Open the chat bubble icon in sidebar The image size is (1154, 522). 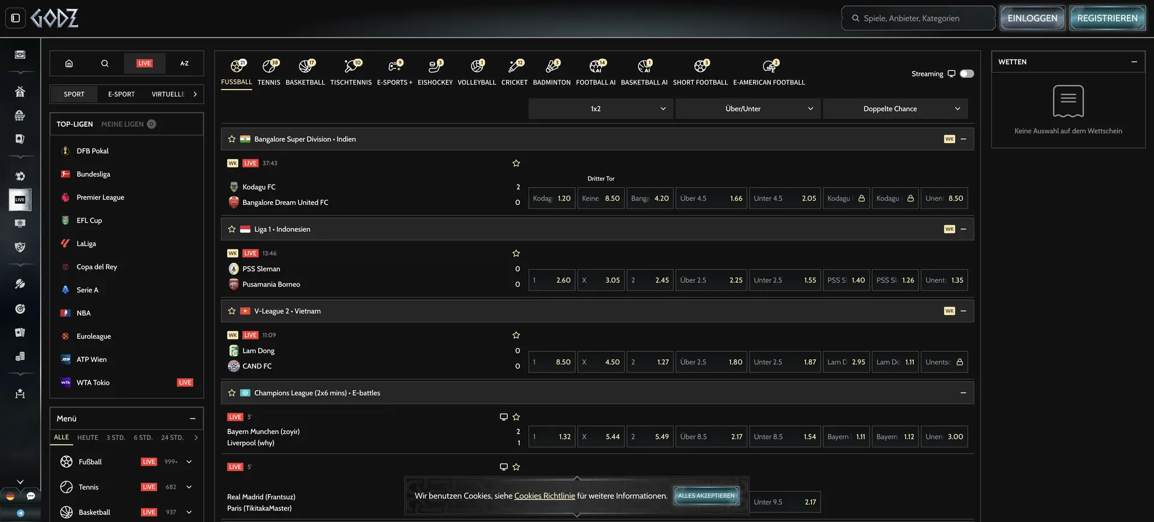pyautogui.click(x=31, y=496)
